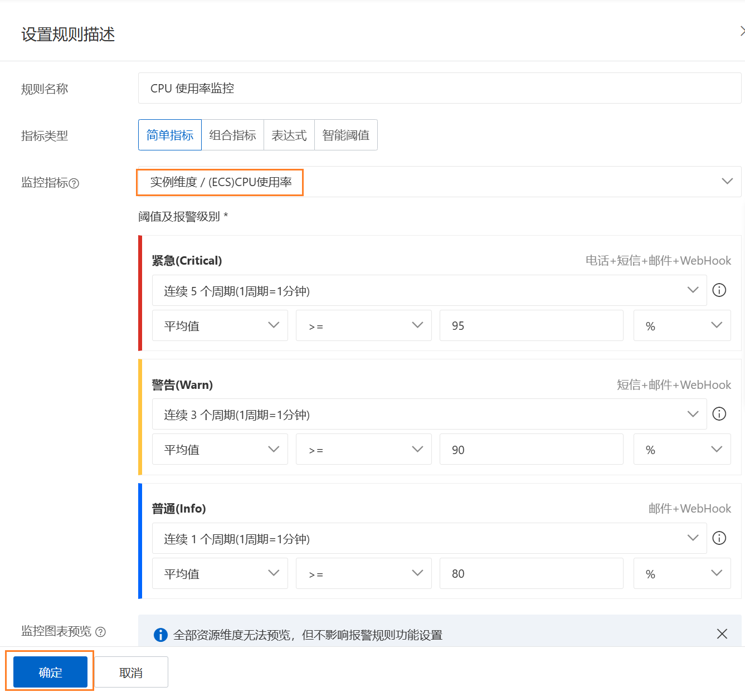Click the info icon beside Warn period dropdown
This screenshot has height=692, width=745.
point(719,414)
